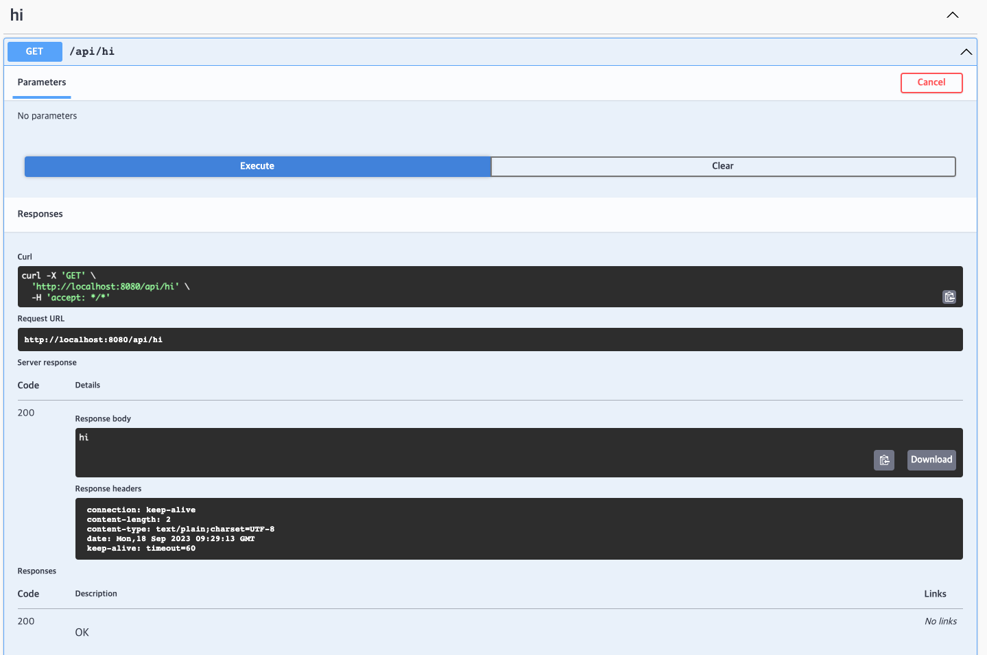Image resolution: width=987 pixels, height=655 pixels.
Task: Click the 'hi' response body text
Action: point(84,438)
